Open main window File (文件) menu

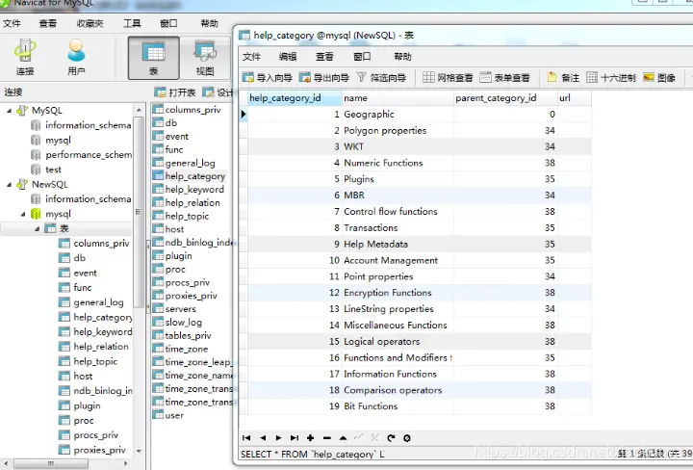tap(12, 23)
